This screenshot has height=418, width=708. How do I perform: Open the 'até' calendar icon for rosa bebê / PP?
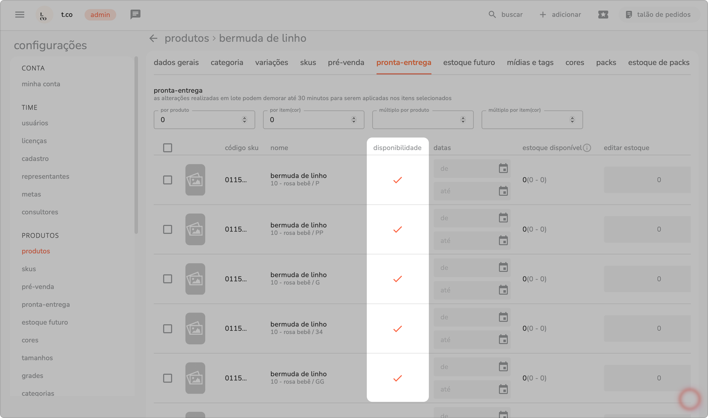503,241
